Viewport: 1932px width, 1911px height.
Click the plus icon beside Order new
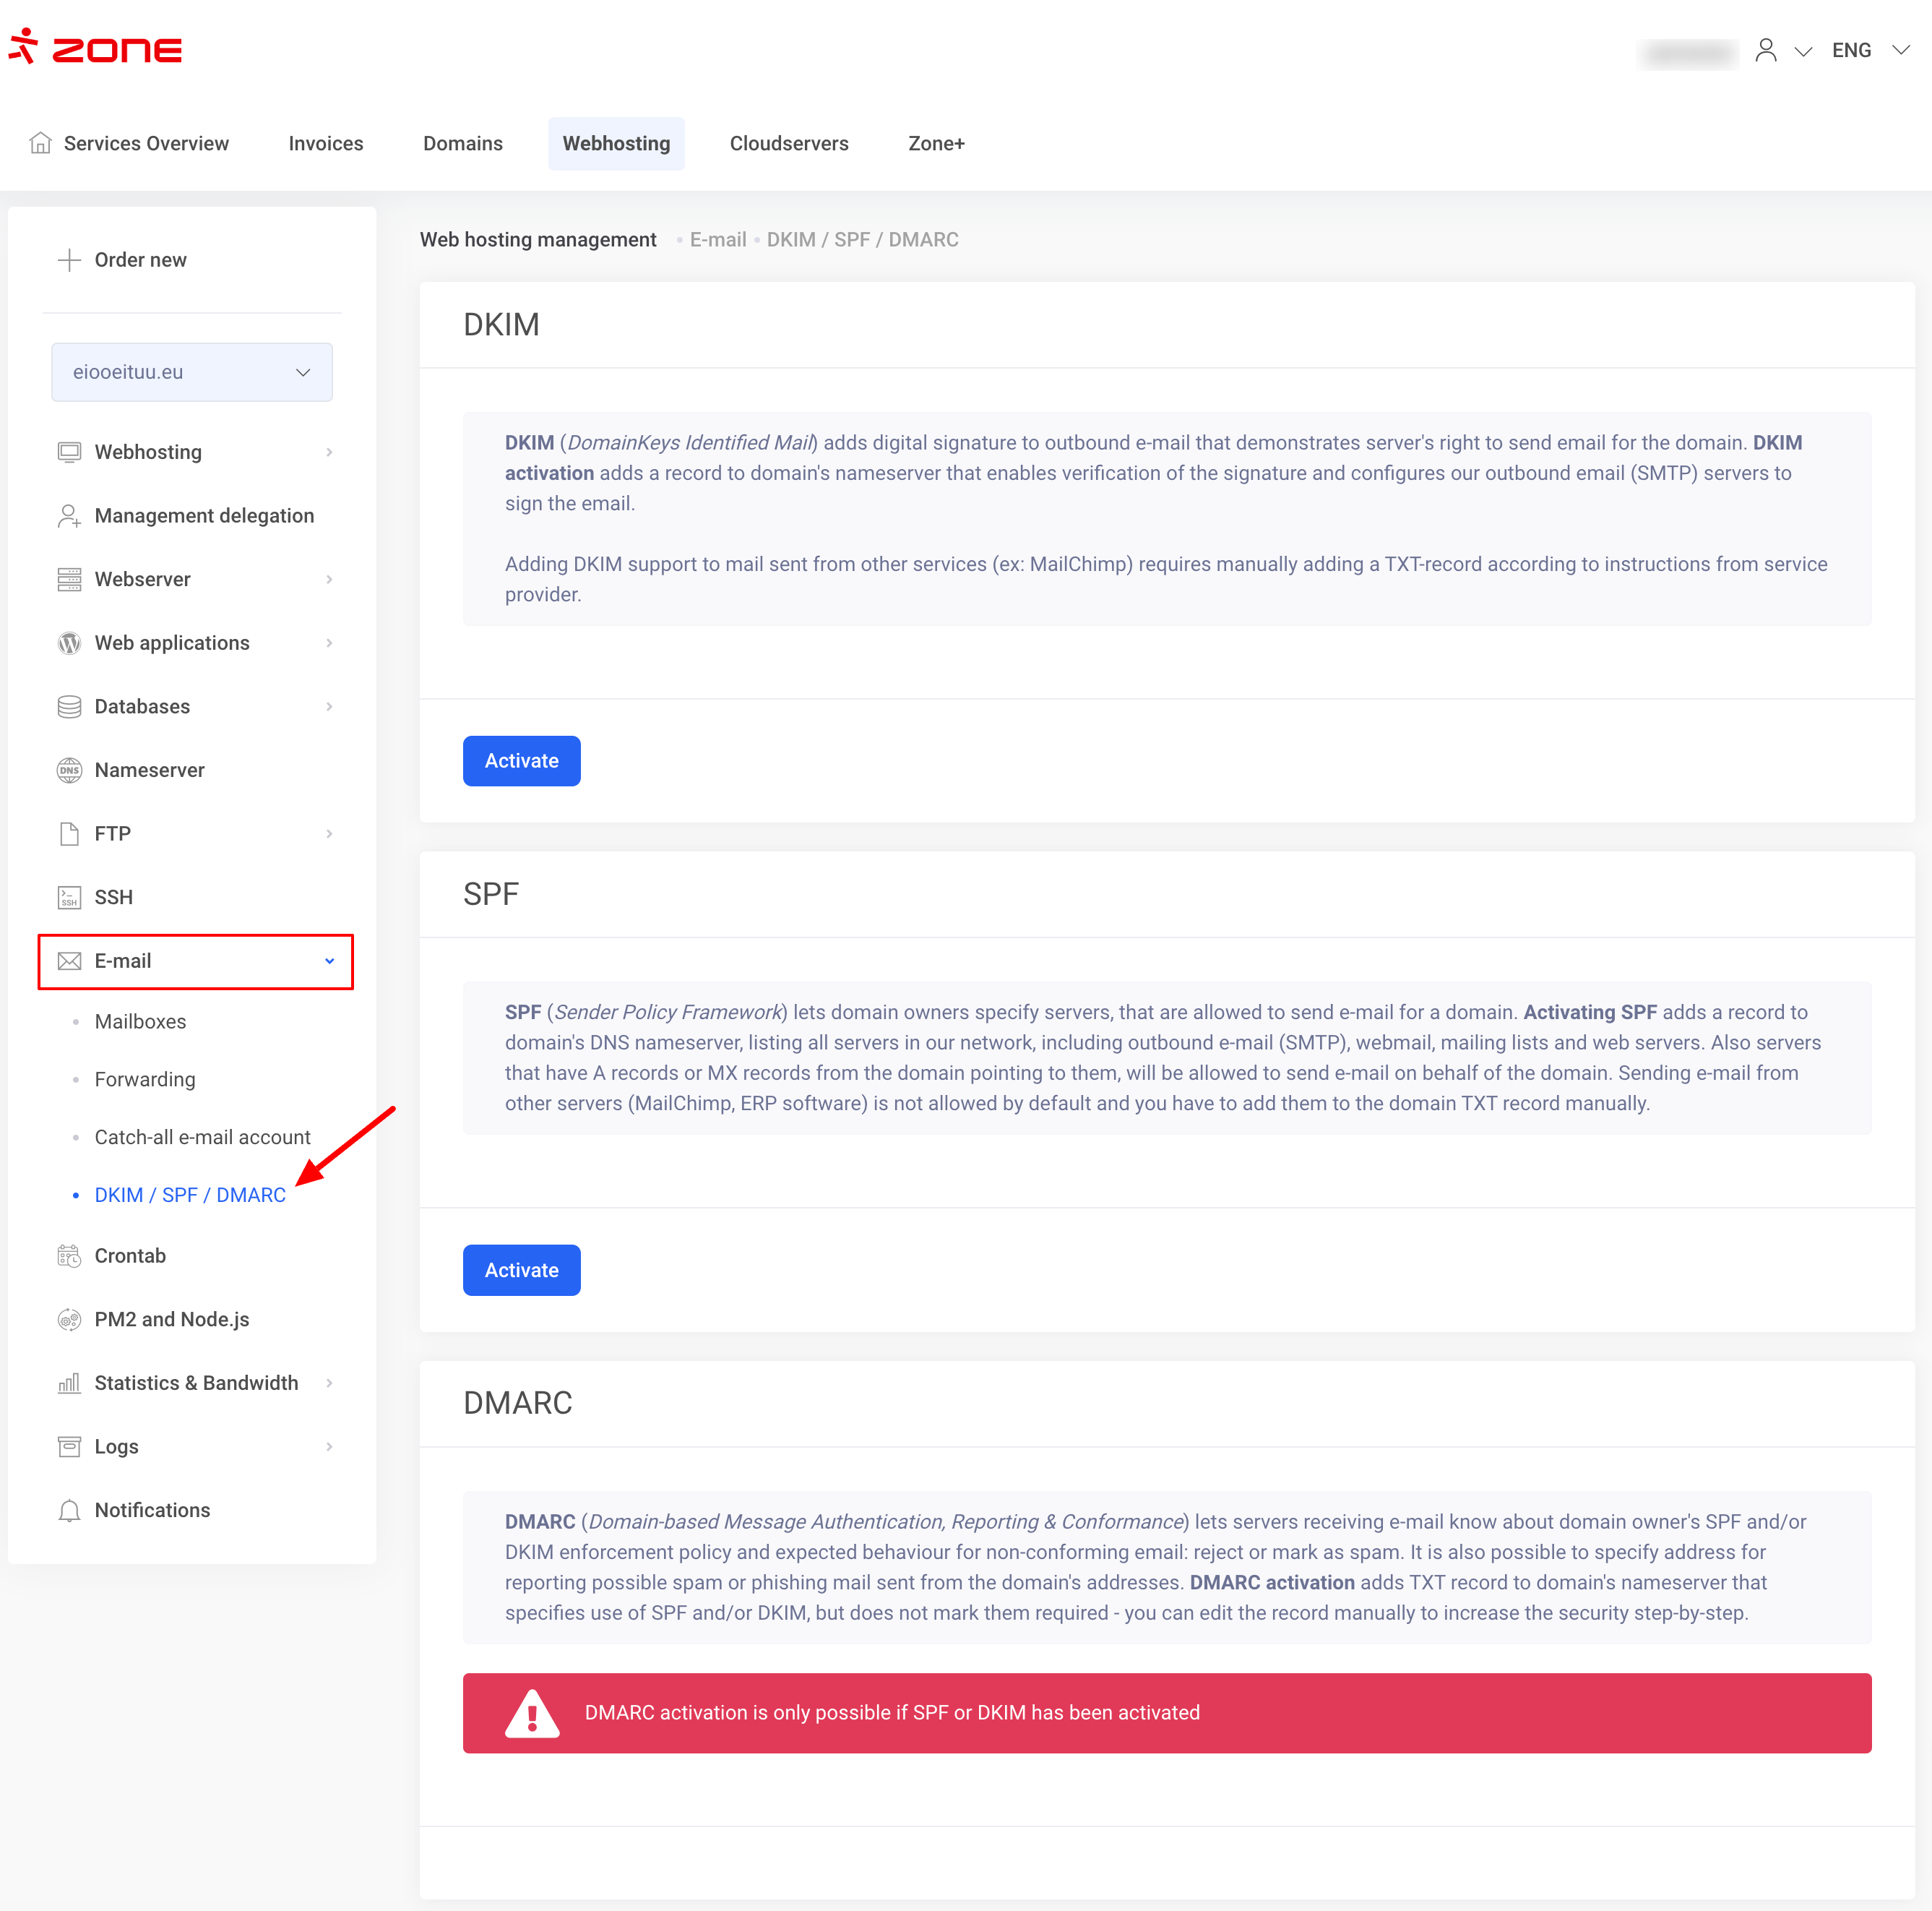(69, 260)
